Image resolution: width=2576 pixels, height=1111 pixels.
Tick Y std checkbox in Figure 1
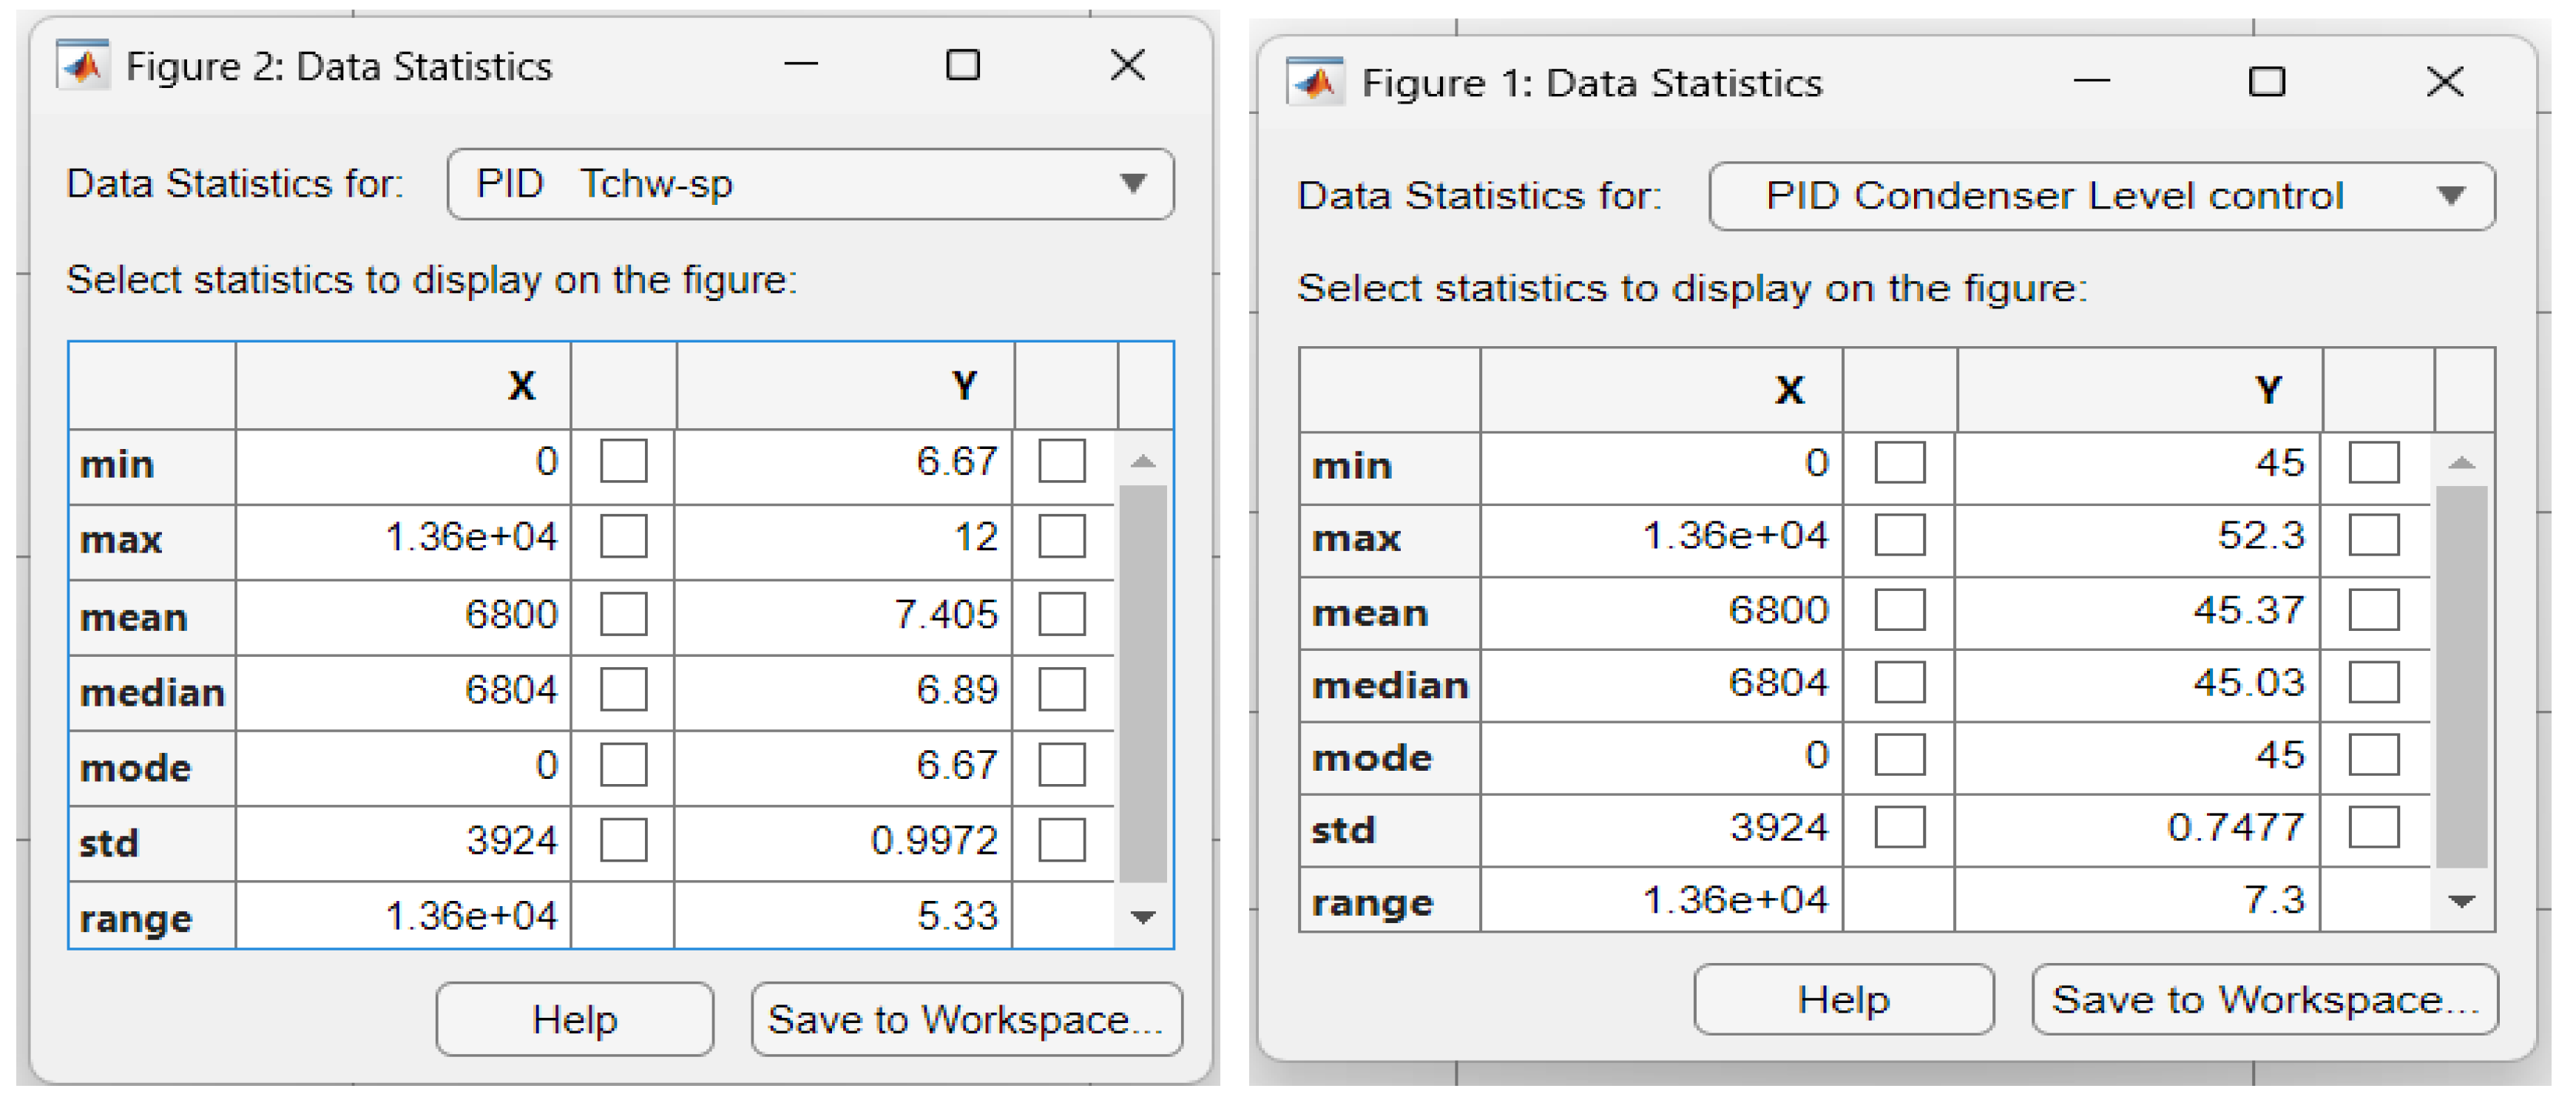[x=2374, y=827]
